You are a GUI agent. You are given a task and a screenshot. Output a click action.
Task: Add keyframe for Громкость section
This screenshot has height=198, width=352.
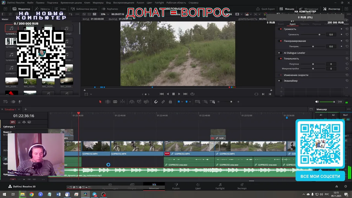pyautogui.click(x=342, y=29)
